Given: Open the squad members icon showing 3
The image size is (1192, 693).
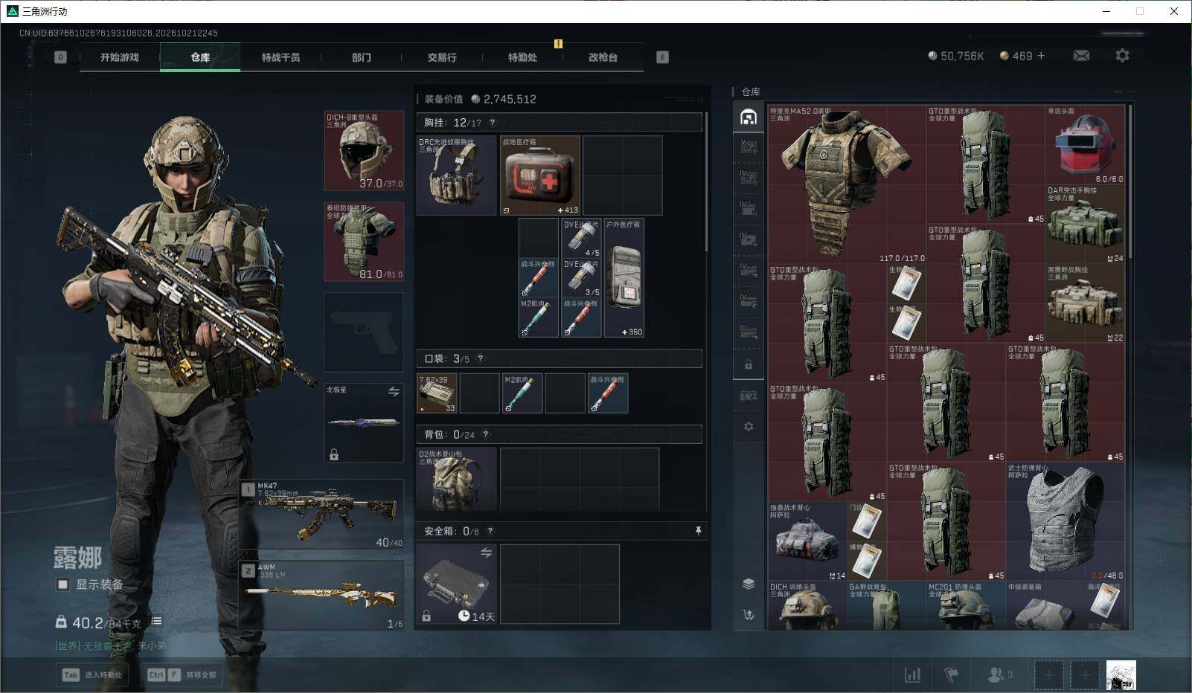Looking at the screenshot, I should (999, 674).
